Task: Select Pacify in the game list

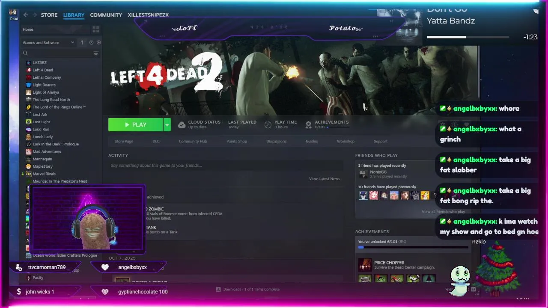Action: pyautogui.click(x=38, y=278)
